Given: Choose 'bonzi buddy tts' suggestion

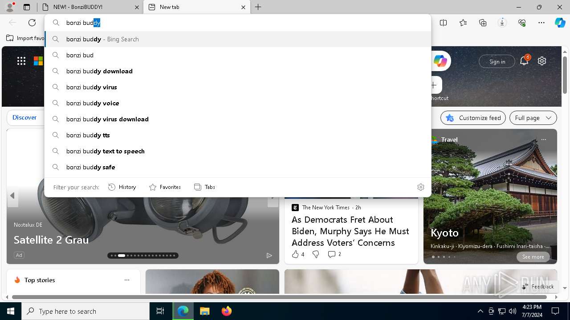Looking at the screenshot, I should pos(238,135).
